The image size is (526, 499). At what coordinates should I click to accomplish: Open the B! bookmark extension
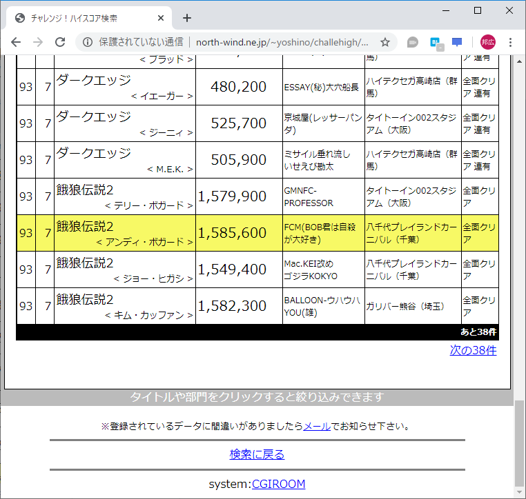tap(437, 43)
